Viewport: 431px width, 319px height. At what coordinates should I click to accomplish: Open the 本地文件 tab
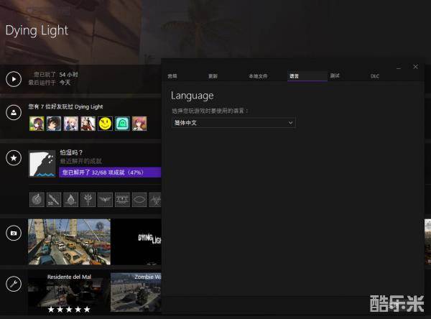point(258,75)
